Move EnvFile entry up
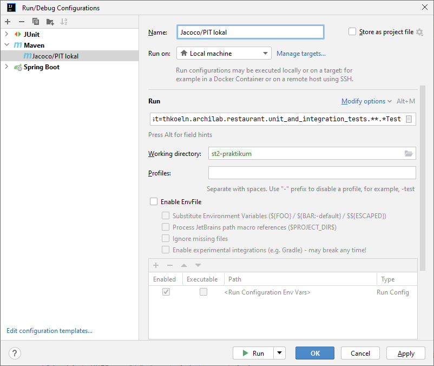This screenshot has height=366, width=434. tap(184, 265)
